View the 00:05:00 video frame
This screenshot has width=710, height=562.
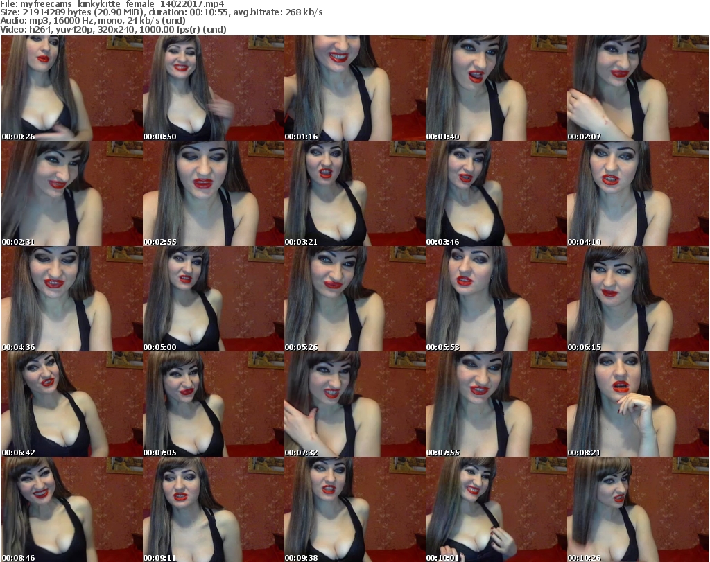pos(214,299)
